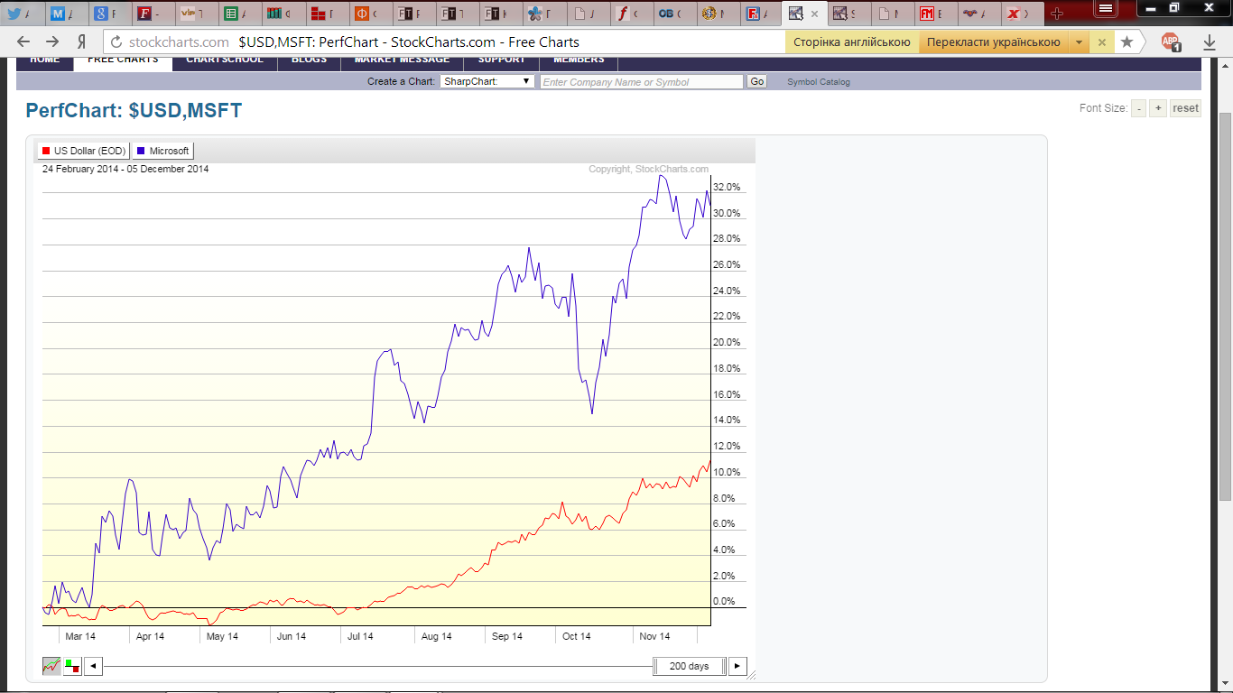Go forward with the browser forward arrow
This screenshot has height=693, width=1233.
point(53,42)
